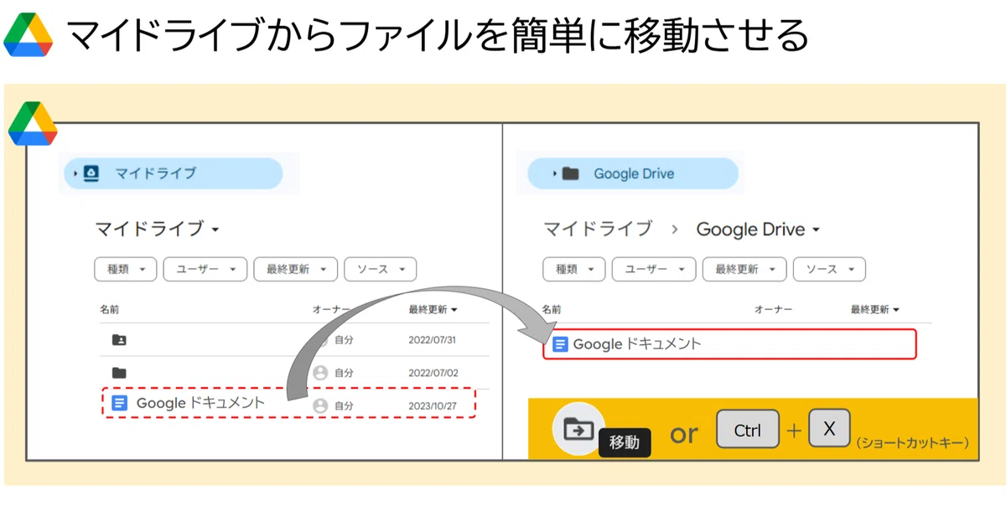This screenshot has width=1006, height=526.
Task: Go to マイドライブ breadcrumb in right pane
Action: [x=598, y=229]
